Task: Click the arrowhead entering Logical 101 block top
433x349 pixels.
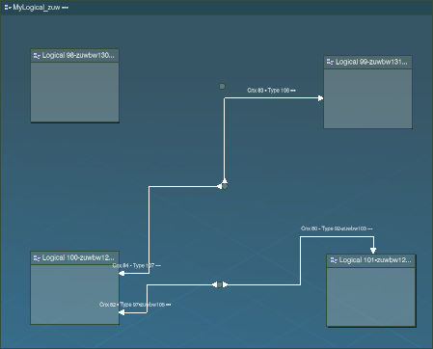Action: [373, 251]
